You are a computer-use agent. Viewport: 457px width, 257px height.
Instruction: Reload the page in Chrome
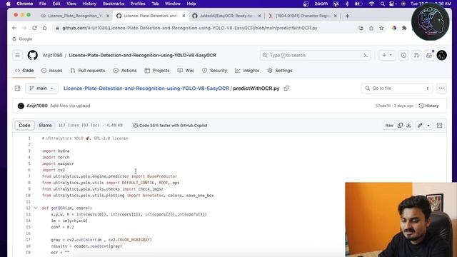(34, 28)
